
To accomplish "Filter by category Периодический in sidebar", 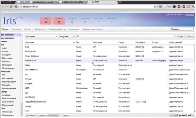I will [x=9, y=81].
